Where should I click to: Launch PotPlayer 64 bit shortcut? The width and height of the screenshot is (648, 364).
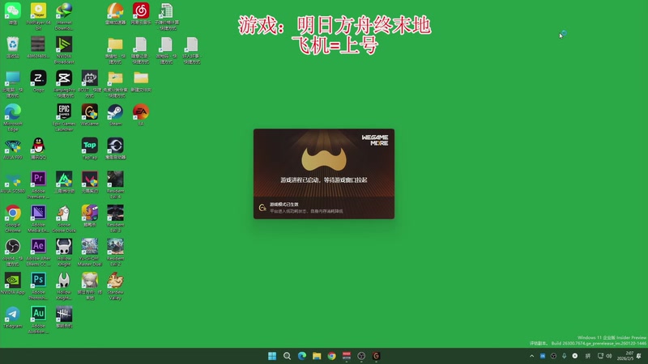[38, 16]
